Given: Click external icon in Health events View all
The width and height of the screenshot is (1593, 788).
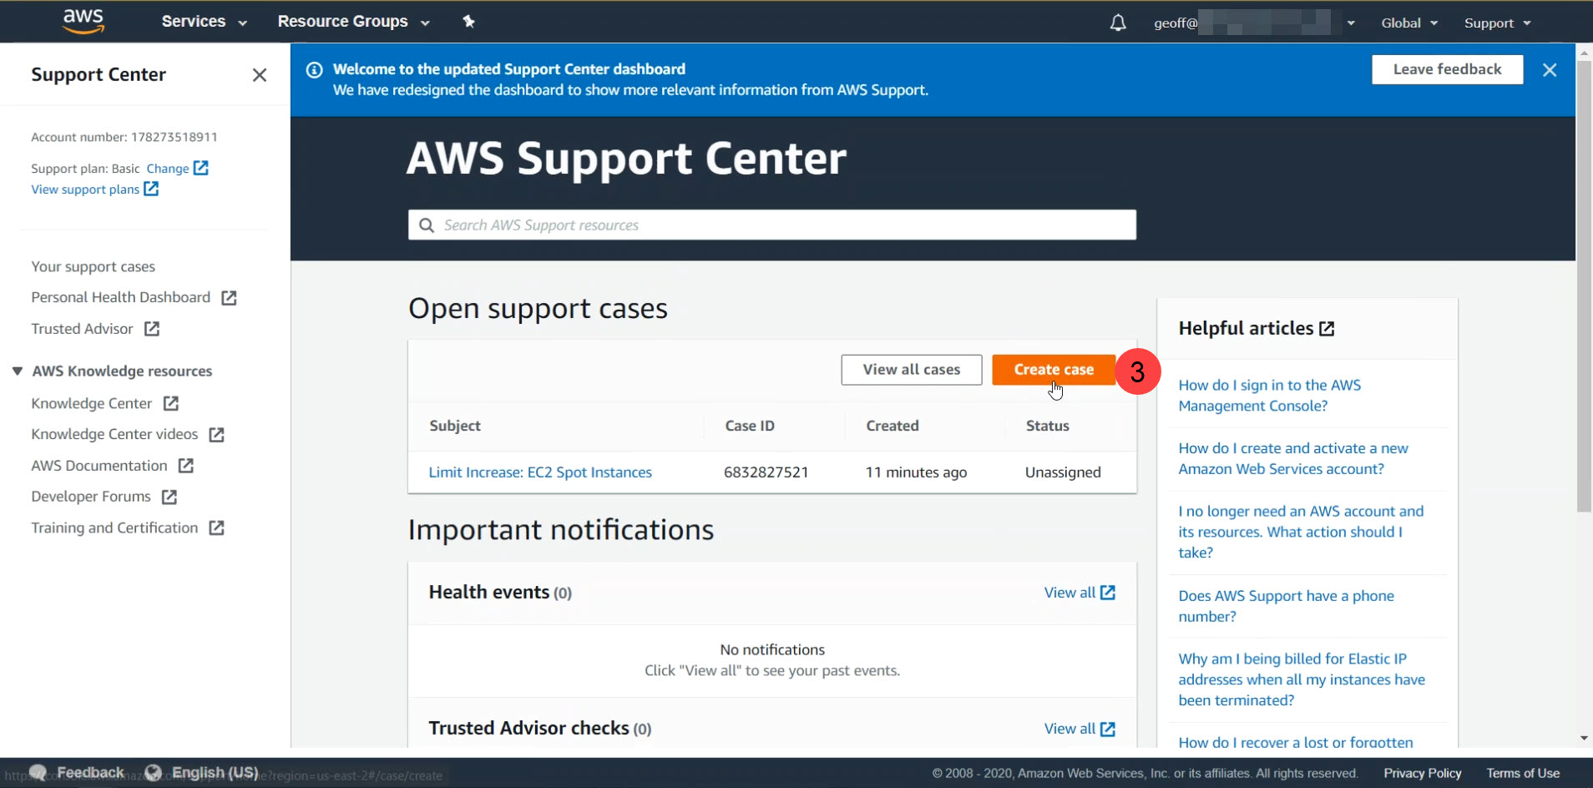Looking at the screenshot, I should point(1108,593).
